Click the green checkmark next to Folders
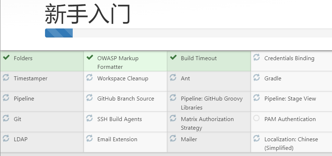Screen dimensions: 332x156 pyautogui.click(x=6, y=57)
